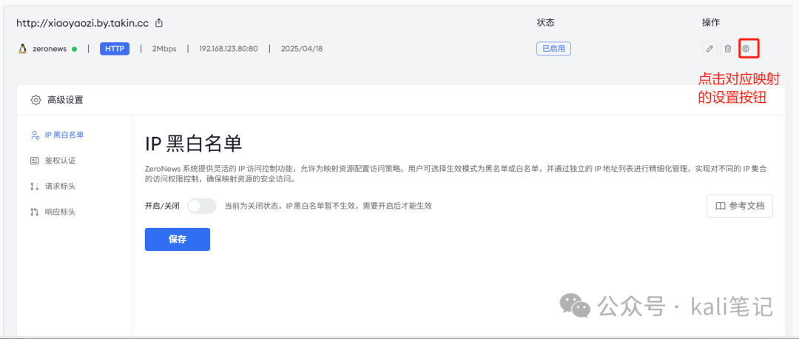Viewport: 799px width, 339px height.
Task: Open the 参考文档 reference docs
Action: click(x=740, y=206)
